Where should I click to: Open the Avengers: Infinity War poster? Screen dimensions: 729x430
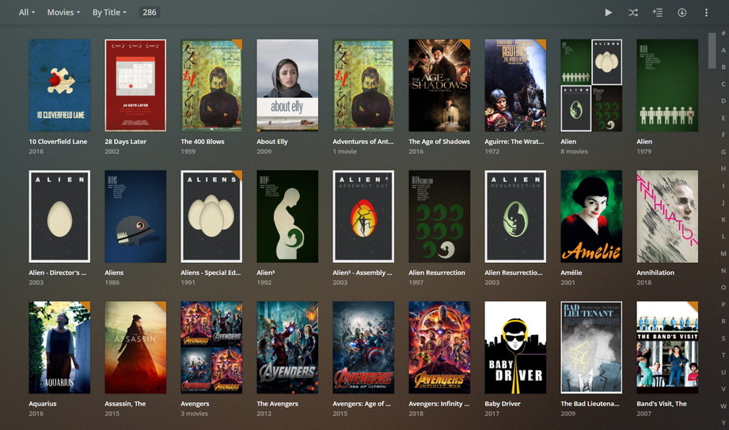point(439,347)
